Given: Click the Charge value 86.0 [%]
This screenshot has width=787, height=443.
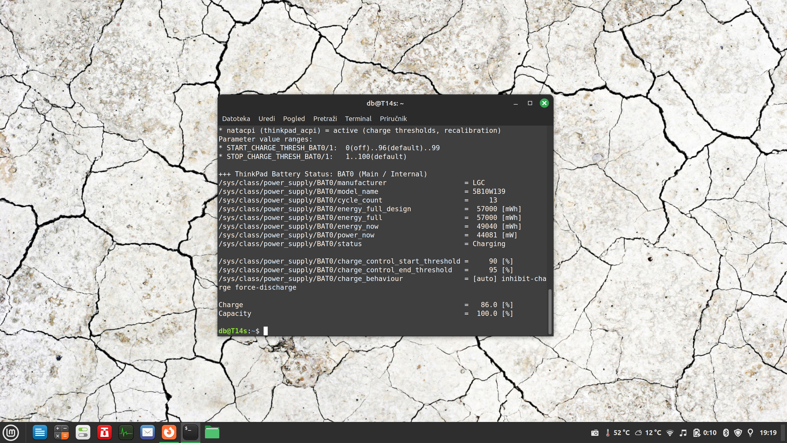Looking at the screenshot, I should point(497,305).
